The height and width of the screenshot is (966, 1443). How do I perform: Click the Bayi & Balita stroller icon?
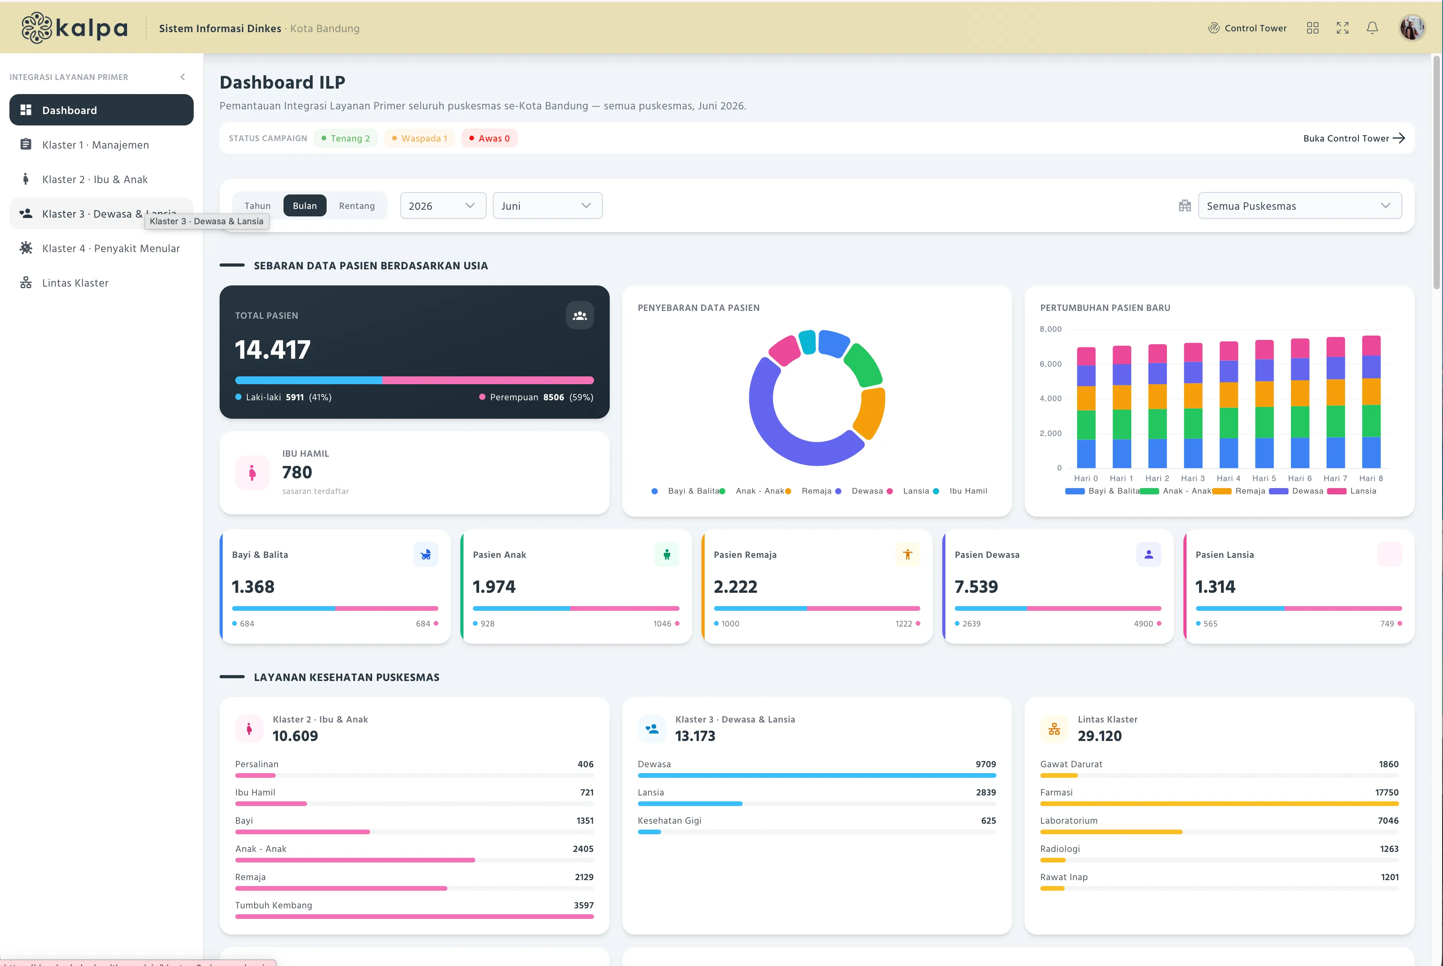click(426, 554)
